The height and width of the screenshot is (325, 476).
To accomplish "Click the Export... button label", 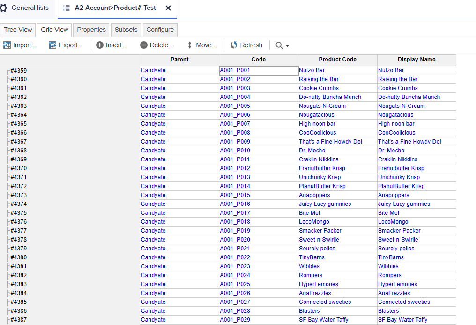I will pos(71,45).
